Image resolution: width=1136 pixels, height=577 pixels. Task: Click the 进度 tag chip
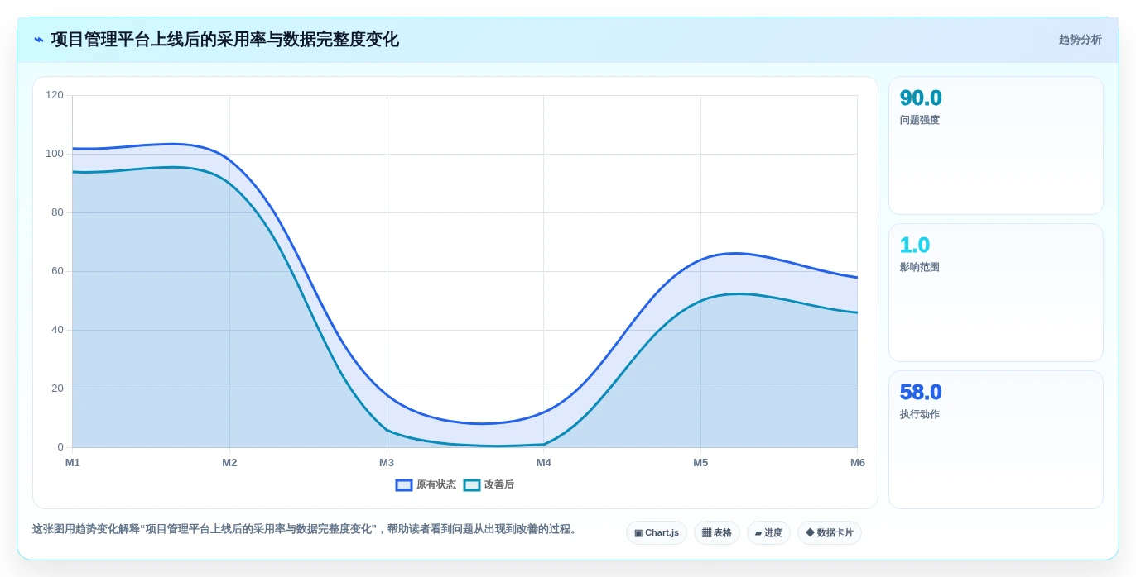pos(768,533)
